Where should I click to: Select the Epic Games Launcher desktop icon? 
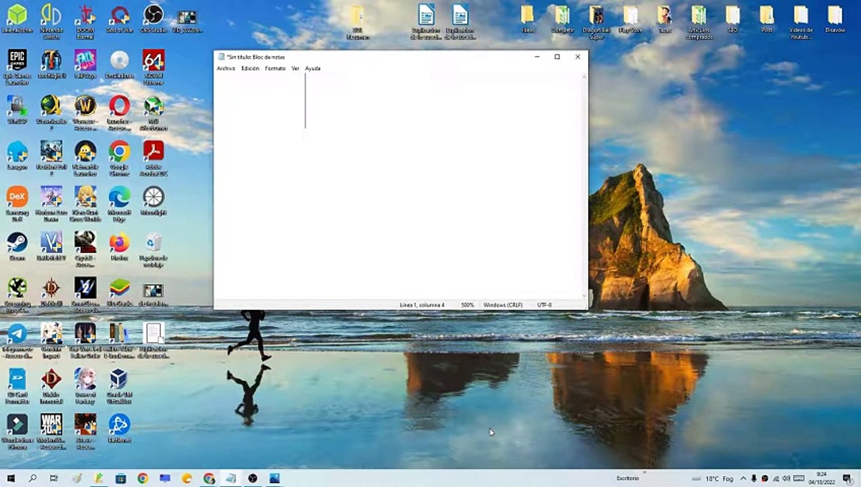coord(17,66)
